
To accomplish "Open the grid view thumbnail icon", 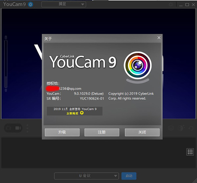I will point(190,152).
